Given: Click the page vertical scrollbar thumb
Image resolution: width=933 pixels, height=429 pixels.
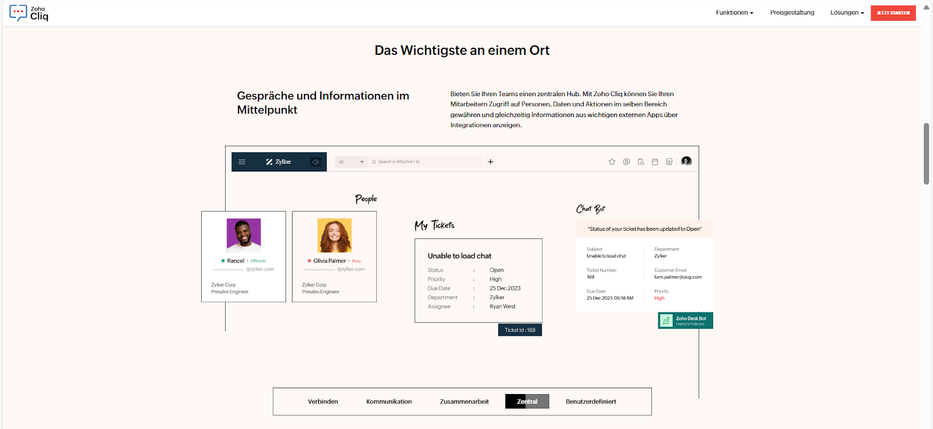Looking at the screenshot, I should 926,154.
